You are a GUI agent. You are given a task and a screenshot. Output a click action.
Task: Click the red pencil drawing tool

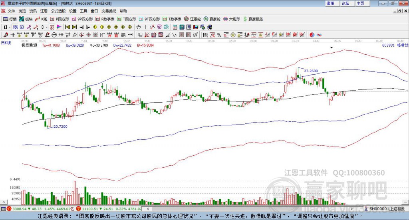pos(6,35)
